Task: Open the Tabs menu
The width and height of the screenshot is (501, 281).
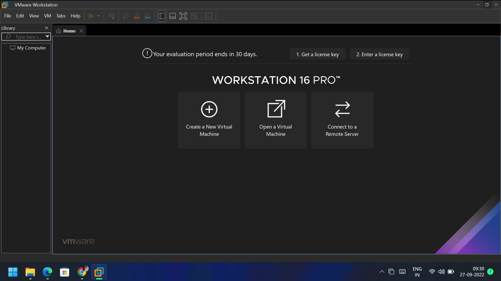Action: click(x=61, y=16)
